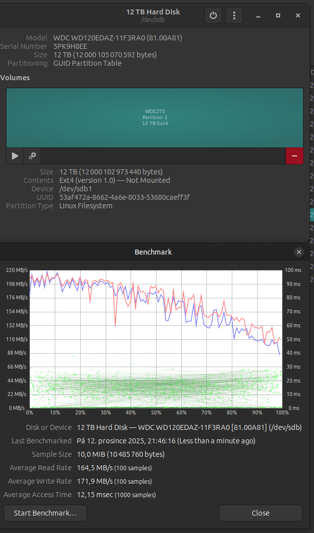
Task: Close the Disks window
Action: (x=298, y=15)
